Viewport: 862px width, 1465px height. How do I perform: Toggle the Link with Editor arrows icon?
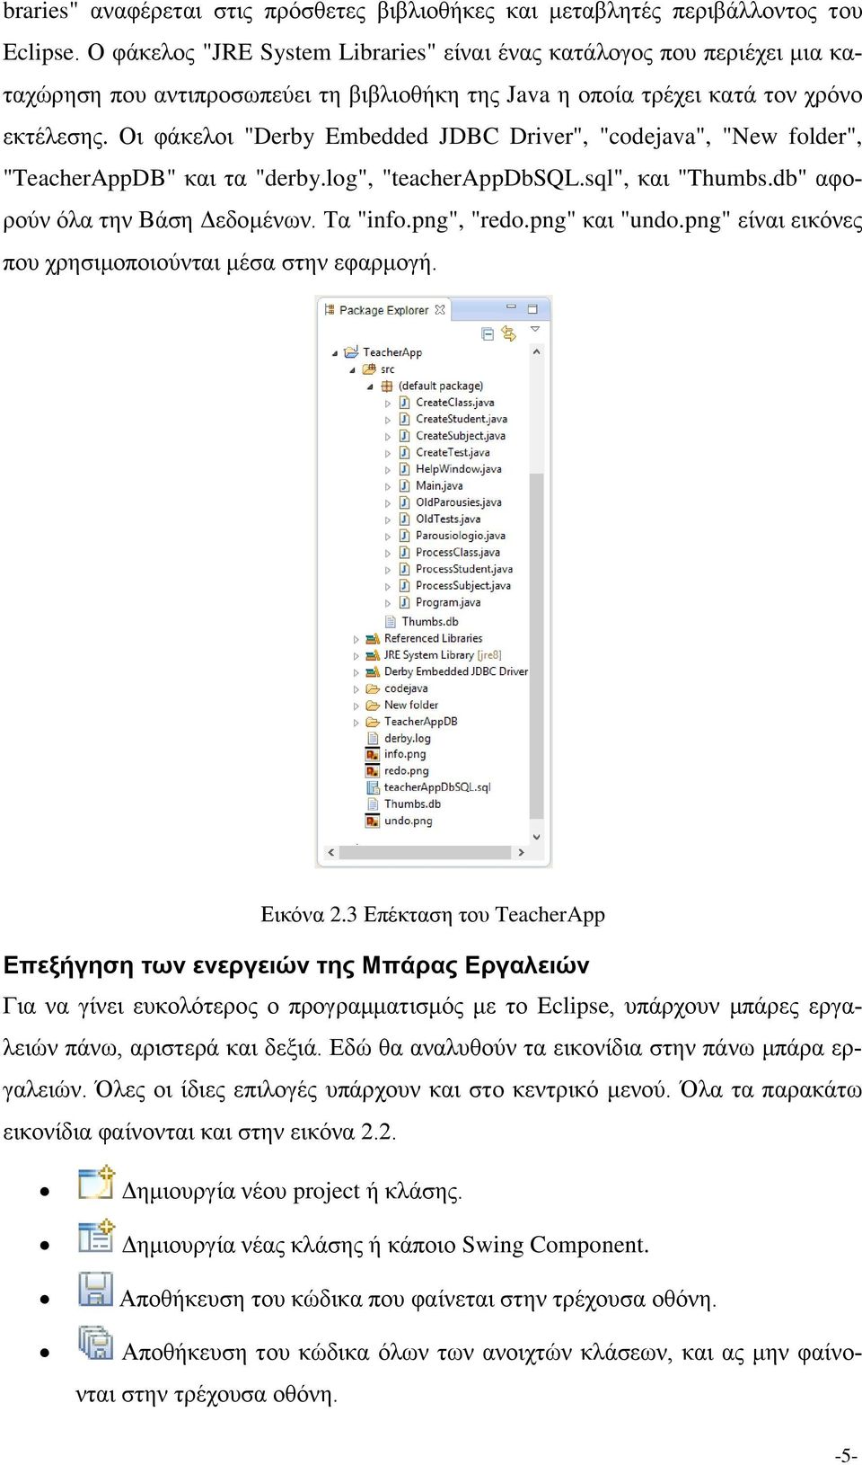tap(508, 333)
